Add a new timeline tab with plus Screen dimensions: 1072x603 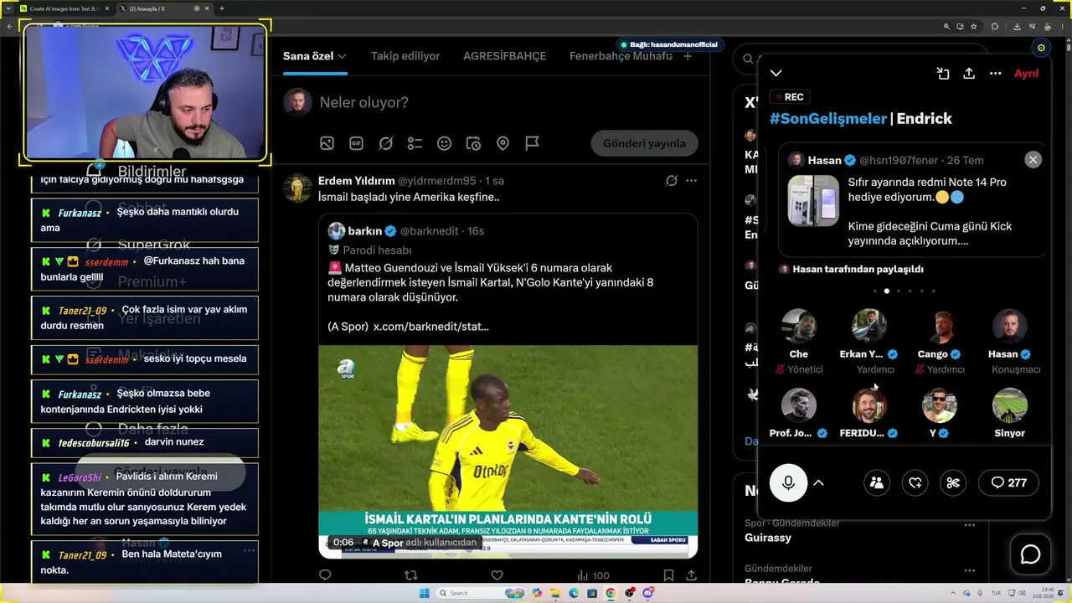click(688, 56)
